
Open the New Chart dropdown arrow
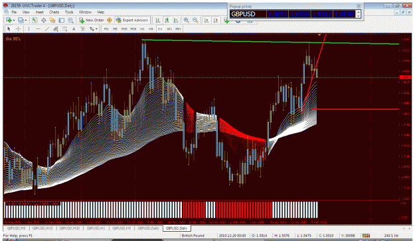click(x=14, y=21)
